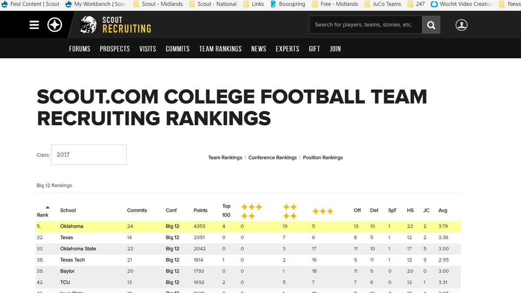Go to Experts menu

[287, 49]
